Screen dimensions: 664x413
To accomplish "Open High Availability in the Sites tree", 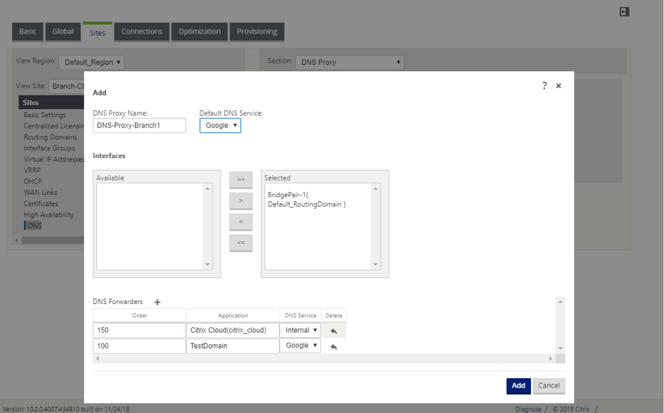I will tap(48, 215).
